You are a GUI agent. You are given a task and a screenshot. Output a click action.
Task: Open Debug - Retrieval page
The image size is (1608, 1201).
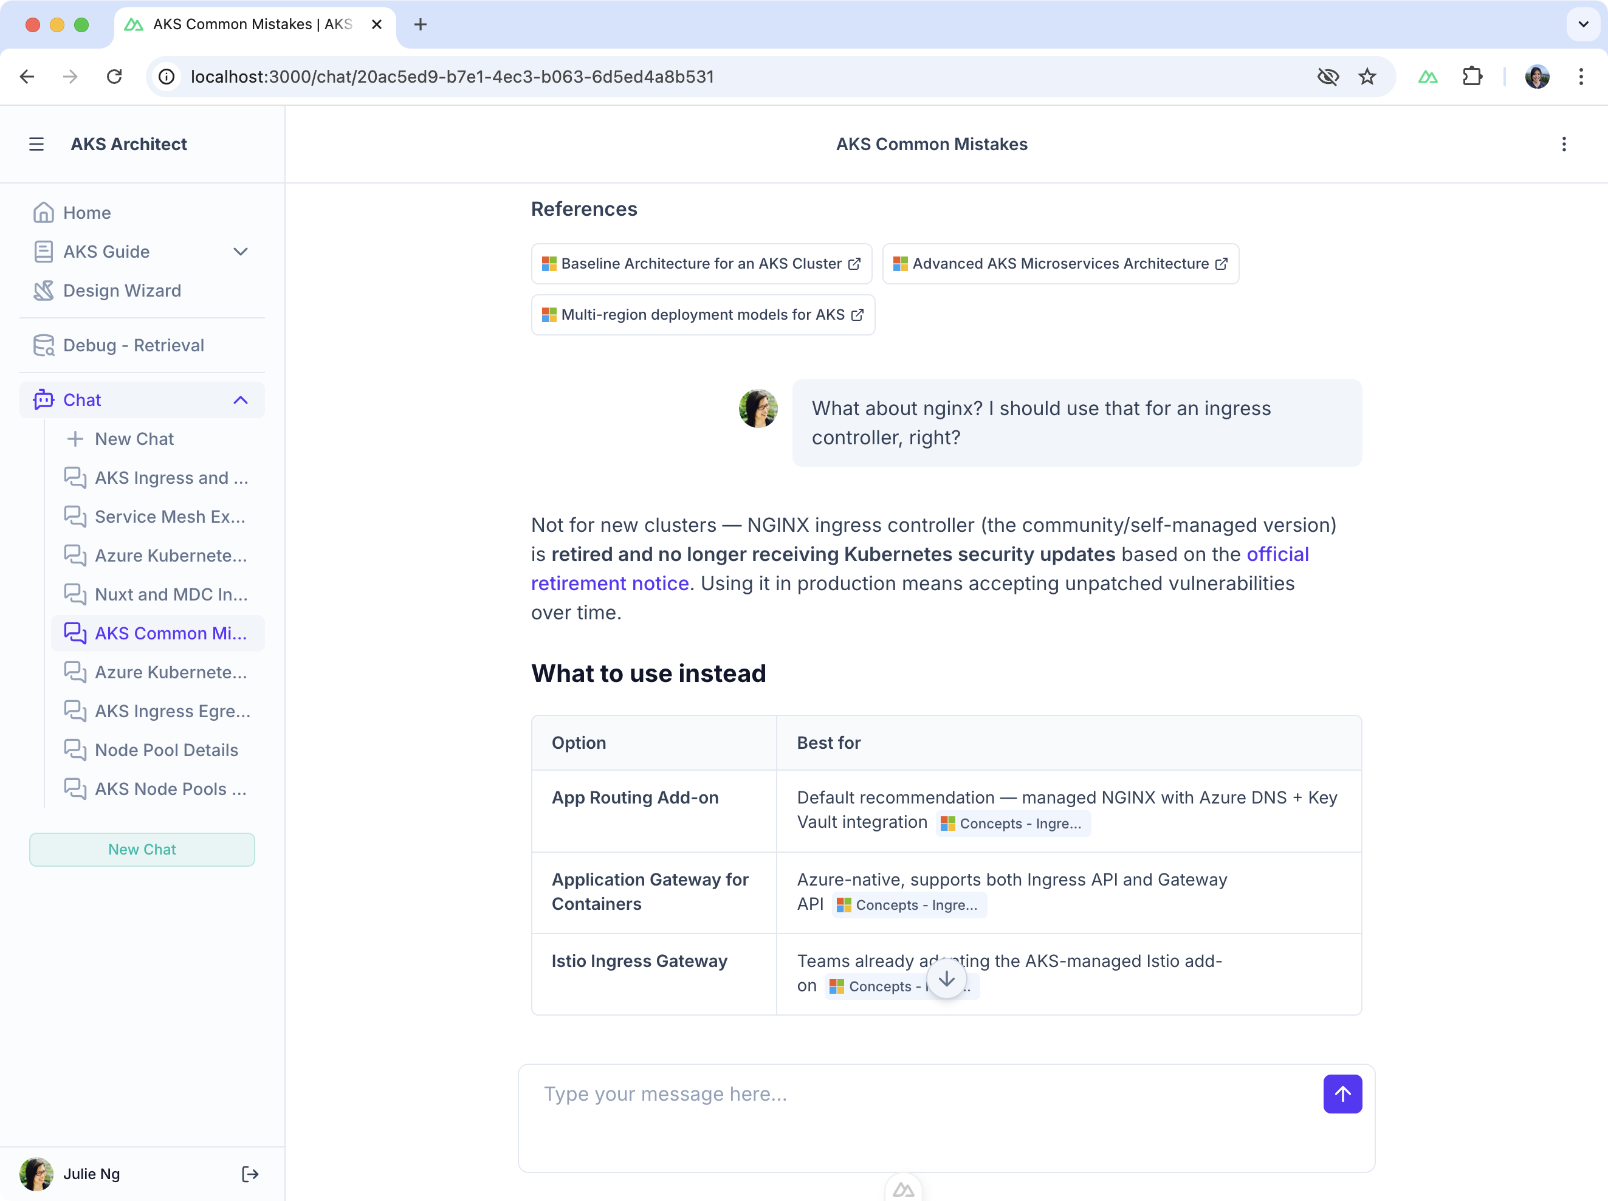[x=142, y=345]
